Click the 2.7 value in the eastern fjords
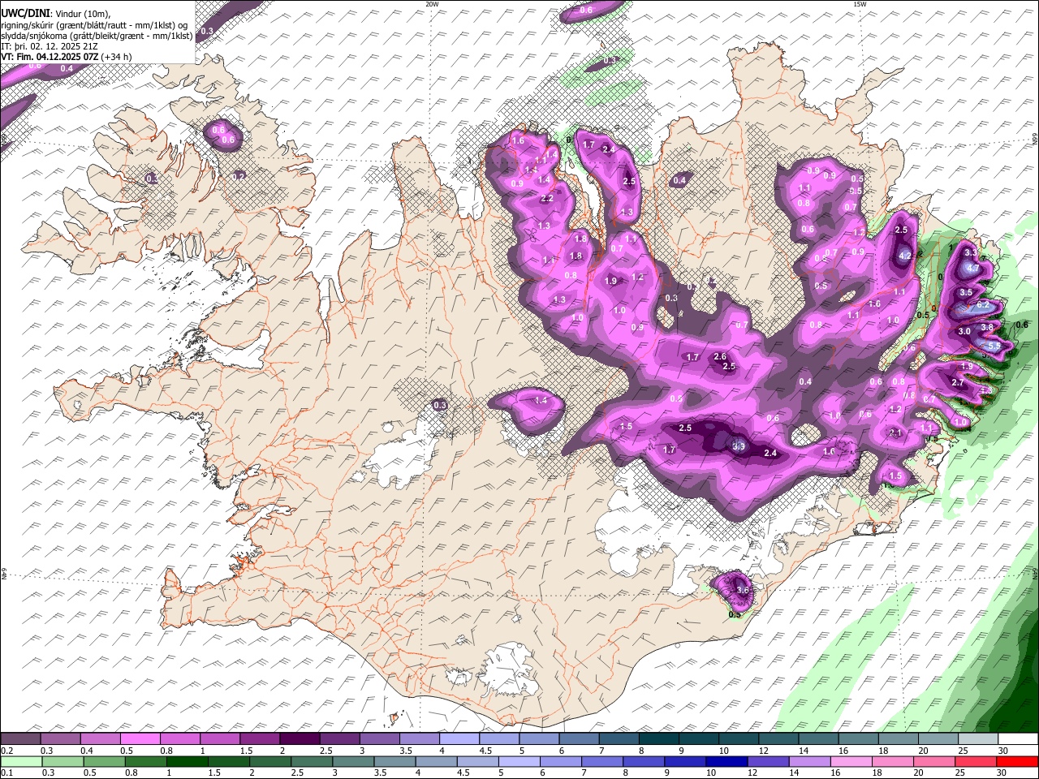Viewport: 1039px width, 779px height. coord(958,383)
